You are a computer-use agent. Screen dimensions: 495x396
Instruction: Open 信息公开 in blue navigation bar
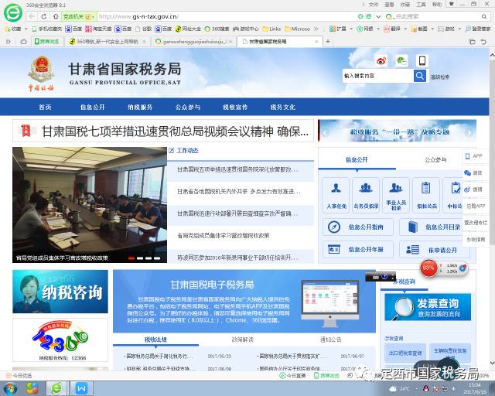[x=93, y=107]
